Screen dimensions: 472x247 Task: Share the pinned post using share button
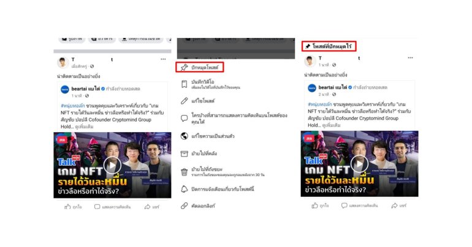[x=398, y=205]
